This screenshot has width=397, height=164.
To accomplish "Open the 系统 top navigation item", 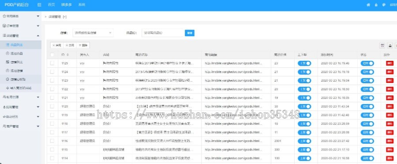I will (x=82, y=5).
